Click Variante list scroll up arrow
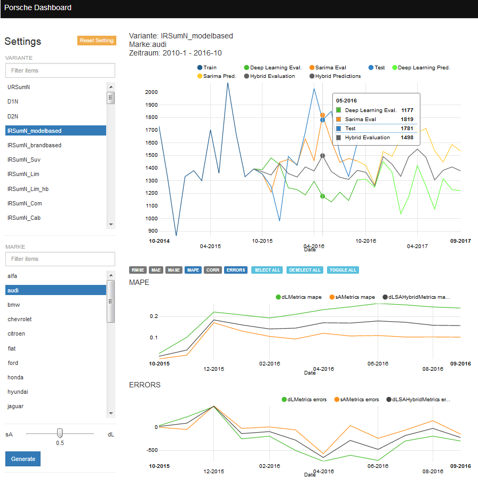This screenshot has width=478, height=485. [x=111, y=87]
